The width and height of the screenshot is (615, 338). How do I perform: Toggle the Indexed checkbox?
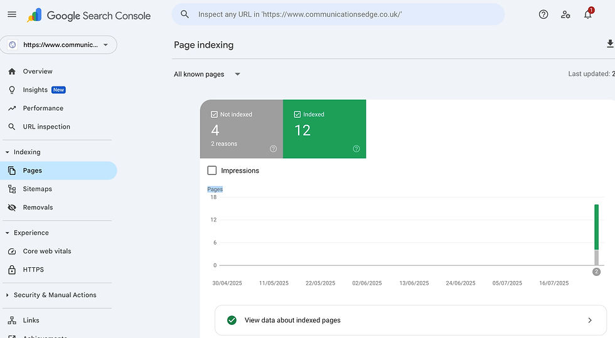297,115
